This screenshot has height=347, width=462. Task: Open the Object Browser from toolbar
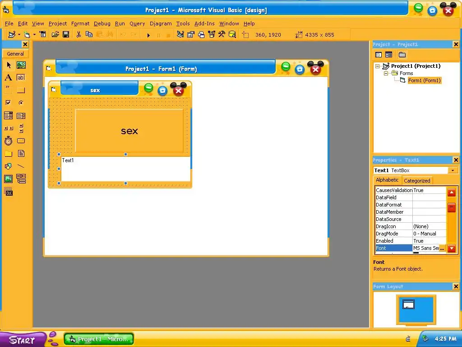(212, 34)
